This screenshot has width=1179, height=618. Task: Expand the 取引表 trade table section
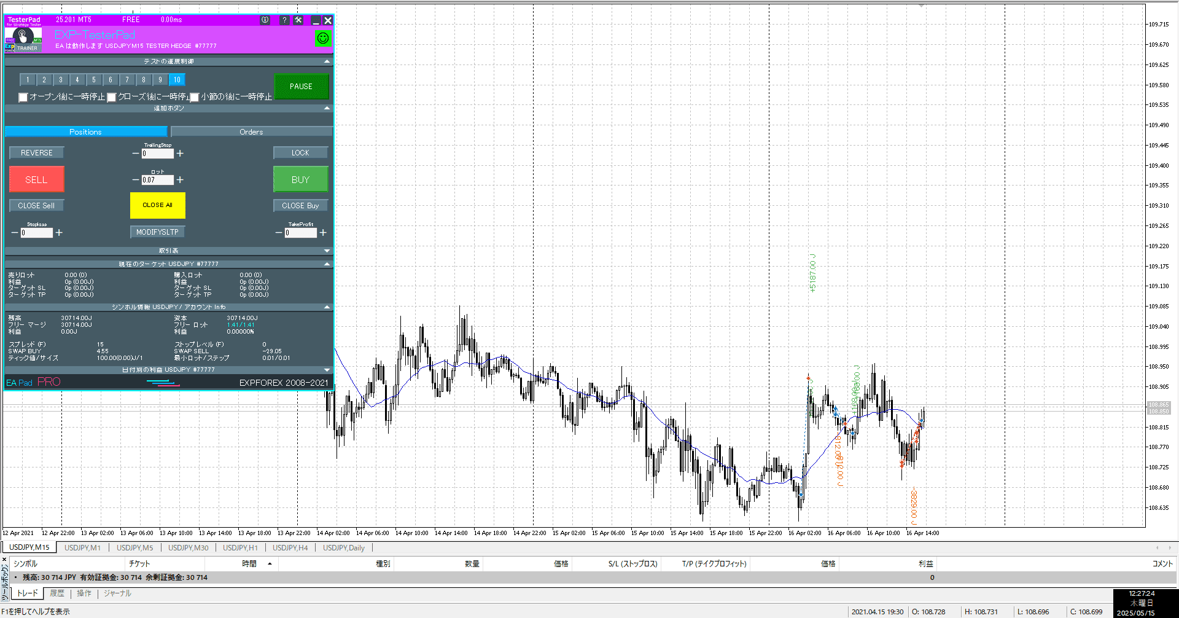pos(327,251)
